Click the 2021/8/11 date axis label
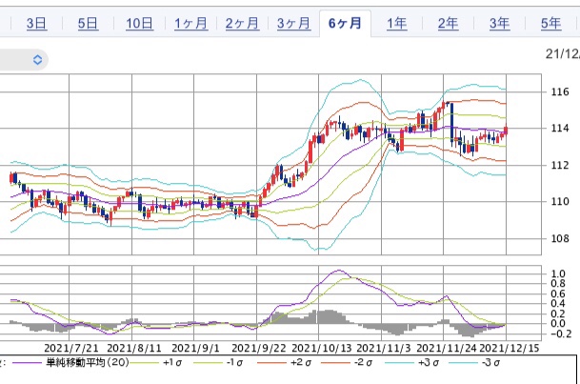Screen dimensions: 580x384 point(134,349)
